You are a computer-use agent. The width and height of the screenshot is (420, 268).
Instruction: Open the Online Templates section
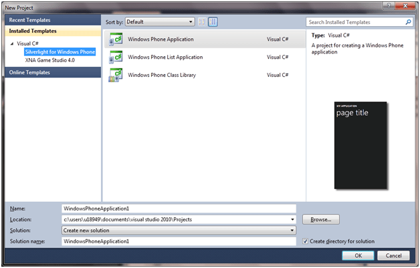[31, 72]
